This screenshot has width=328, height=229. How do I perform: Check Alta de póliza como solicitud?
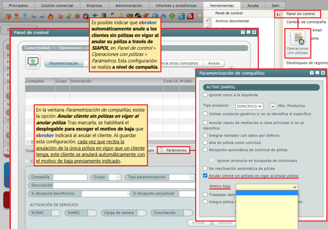tap(205, 143)
